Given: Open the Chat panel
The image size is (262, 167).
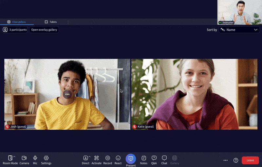Looking at the screenshot, I should click(164, 160).
